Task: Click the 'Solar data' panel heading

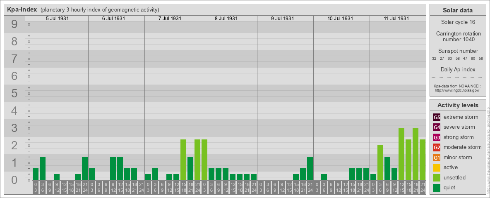Action: pyautogui.click(x=458, y=10)
